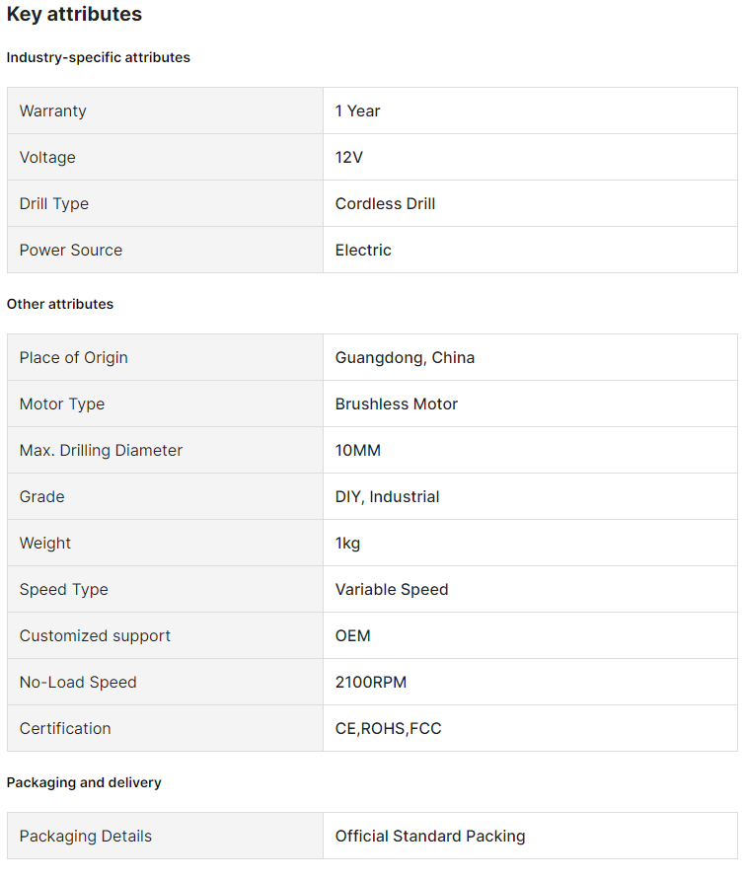This screenshot has width=745, height=879.
Task: Select the Drill Type label
Action: [x=54, y=203]
